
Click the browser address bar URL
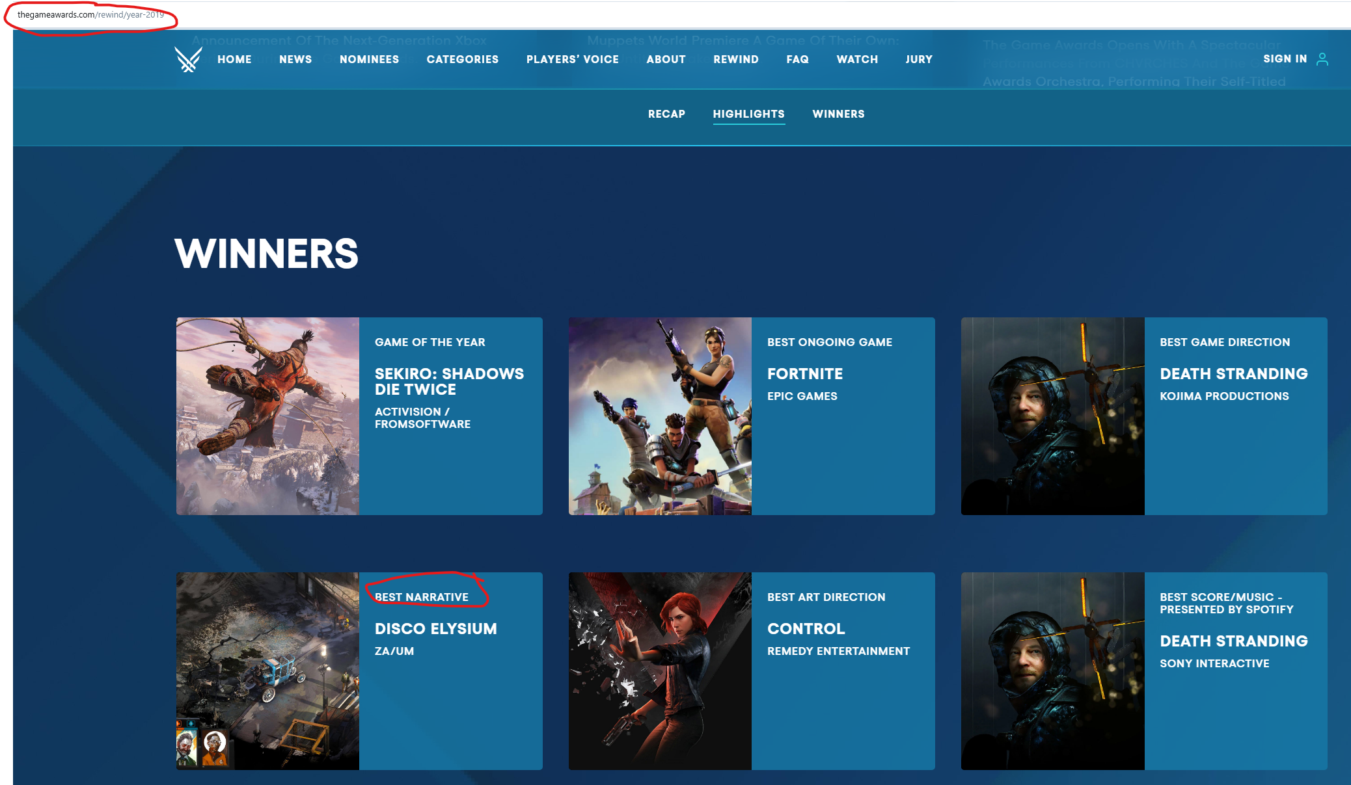[x=90, y=14]
